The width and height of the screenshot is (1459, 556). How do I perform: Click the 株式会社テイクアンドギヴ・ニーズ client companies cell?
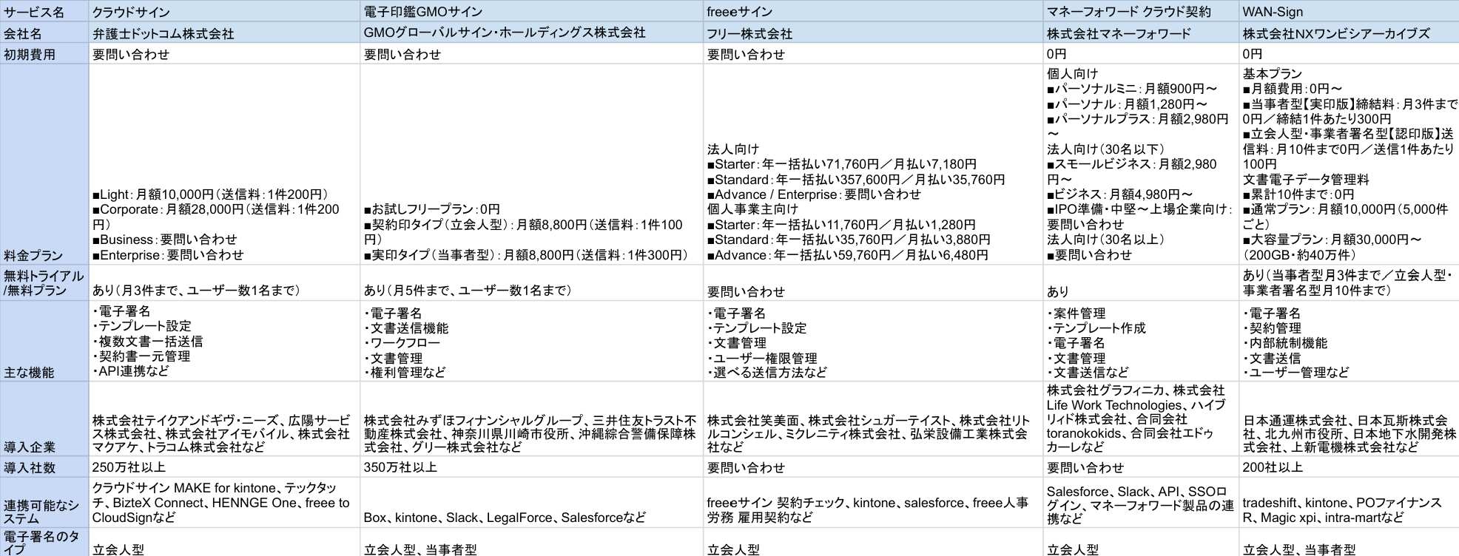(x=224, y=418)
